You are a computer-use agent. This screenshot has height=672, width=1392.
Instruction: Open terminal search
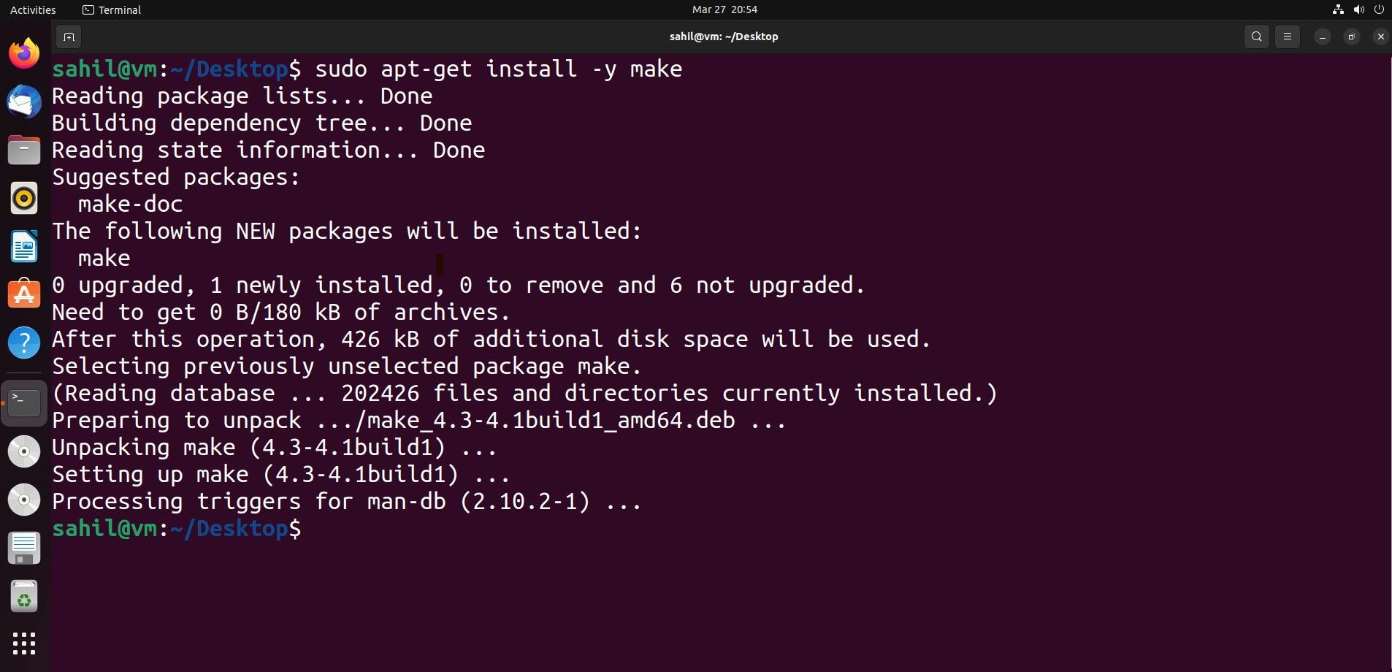(1255, 36)
